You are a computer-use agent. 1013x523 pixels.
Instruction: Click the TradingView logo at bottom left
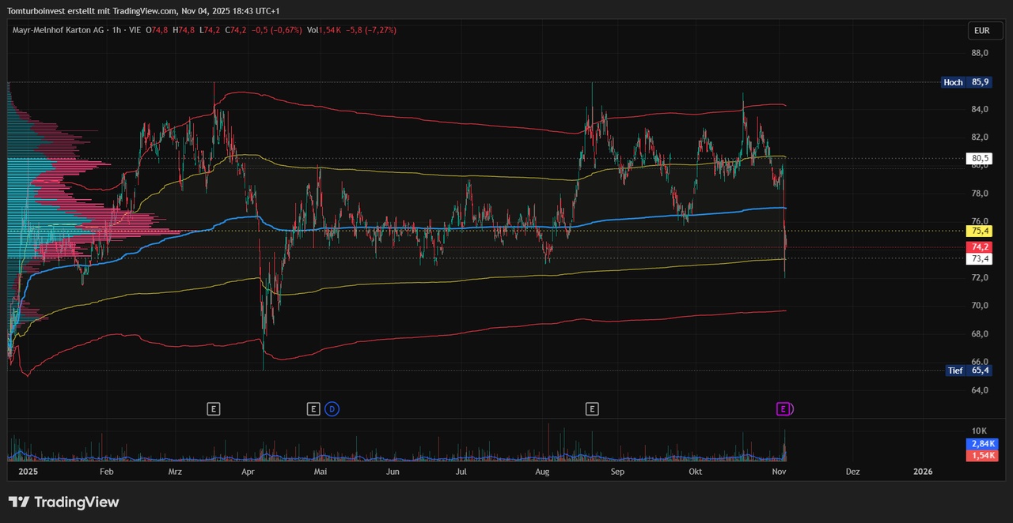point(63,502)
